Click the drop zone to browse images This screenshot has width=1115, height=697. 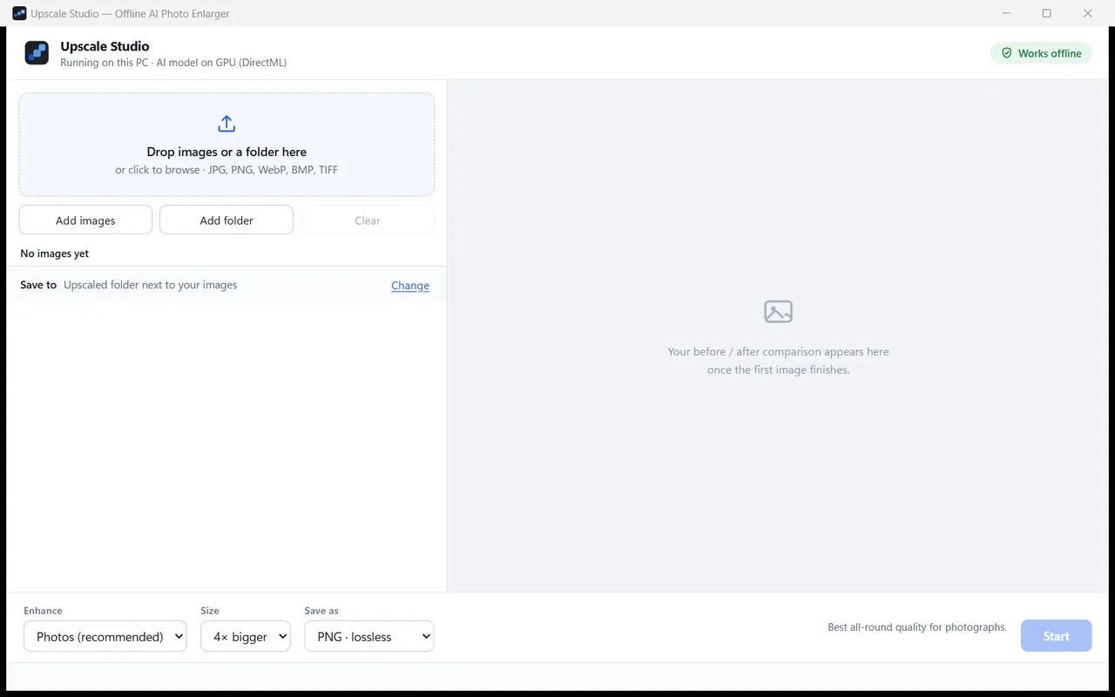point(226,145)
